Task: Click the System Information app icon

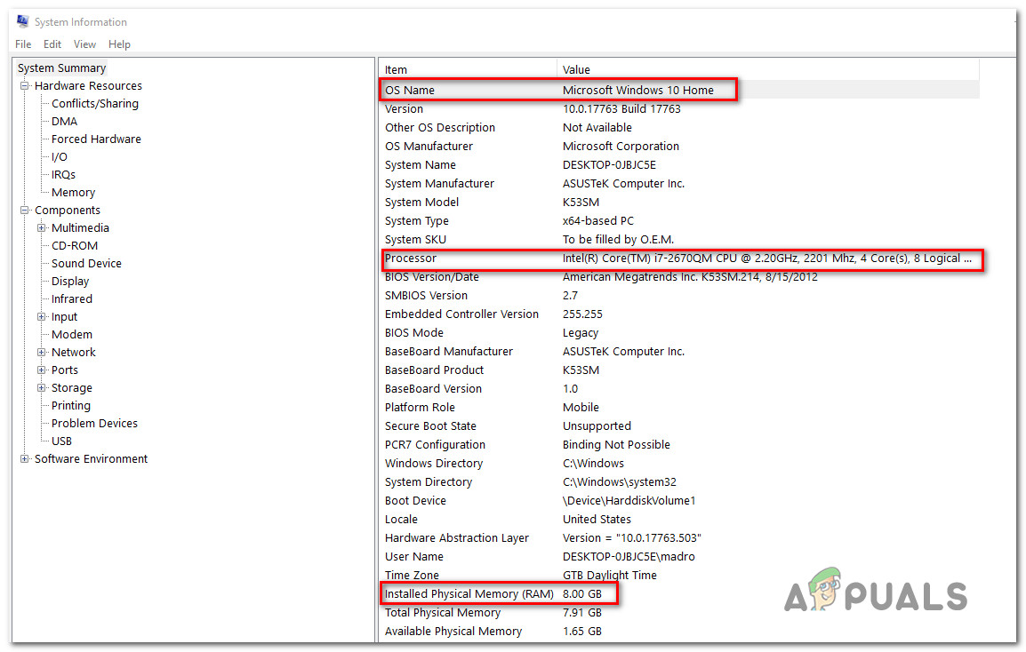Action: (x=23, y=21)
